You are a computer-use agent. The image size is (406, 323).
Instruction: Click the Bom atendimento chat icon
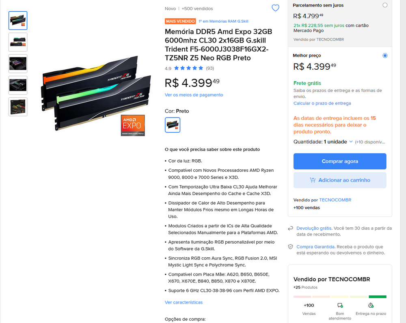tap(340, 306)
